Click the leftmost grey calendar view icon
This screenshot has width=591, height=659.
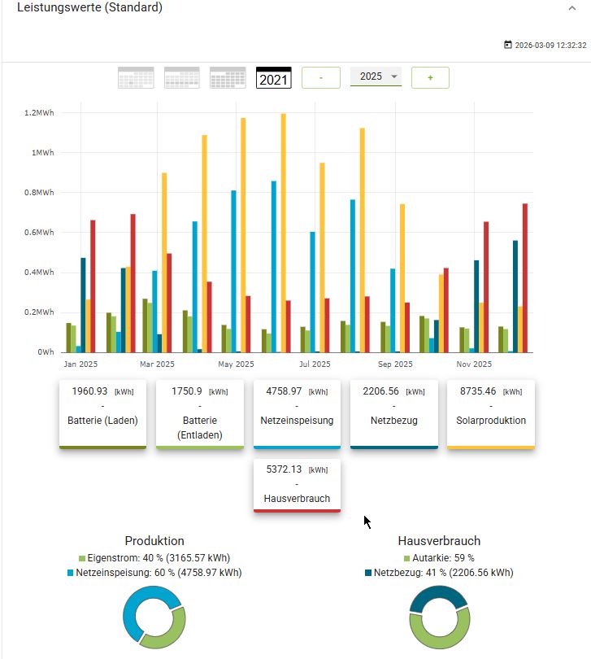coord(136,78)
